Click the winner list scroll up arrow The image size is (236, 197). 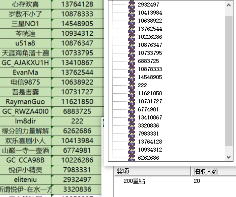click(x=228, y=5)
